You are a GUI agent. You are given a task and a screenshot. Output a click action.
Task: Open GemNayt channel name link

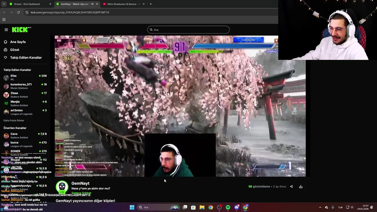click(80, 183)
